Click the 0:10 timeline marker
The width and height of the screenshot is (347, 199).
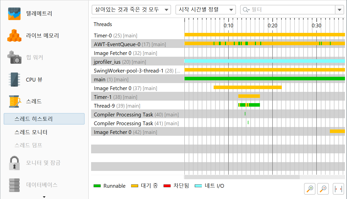click(228, 26)
